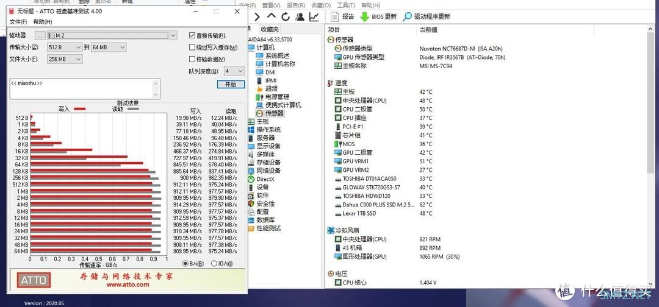Screen dimensions: 659x307
Task: Click Lexar 1TB SSD temperature row
Action: point(384,213)
